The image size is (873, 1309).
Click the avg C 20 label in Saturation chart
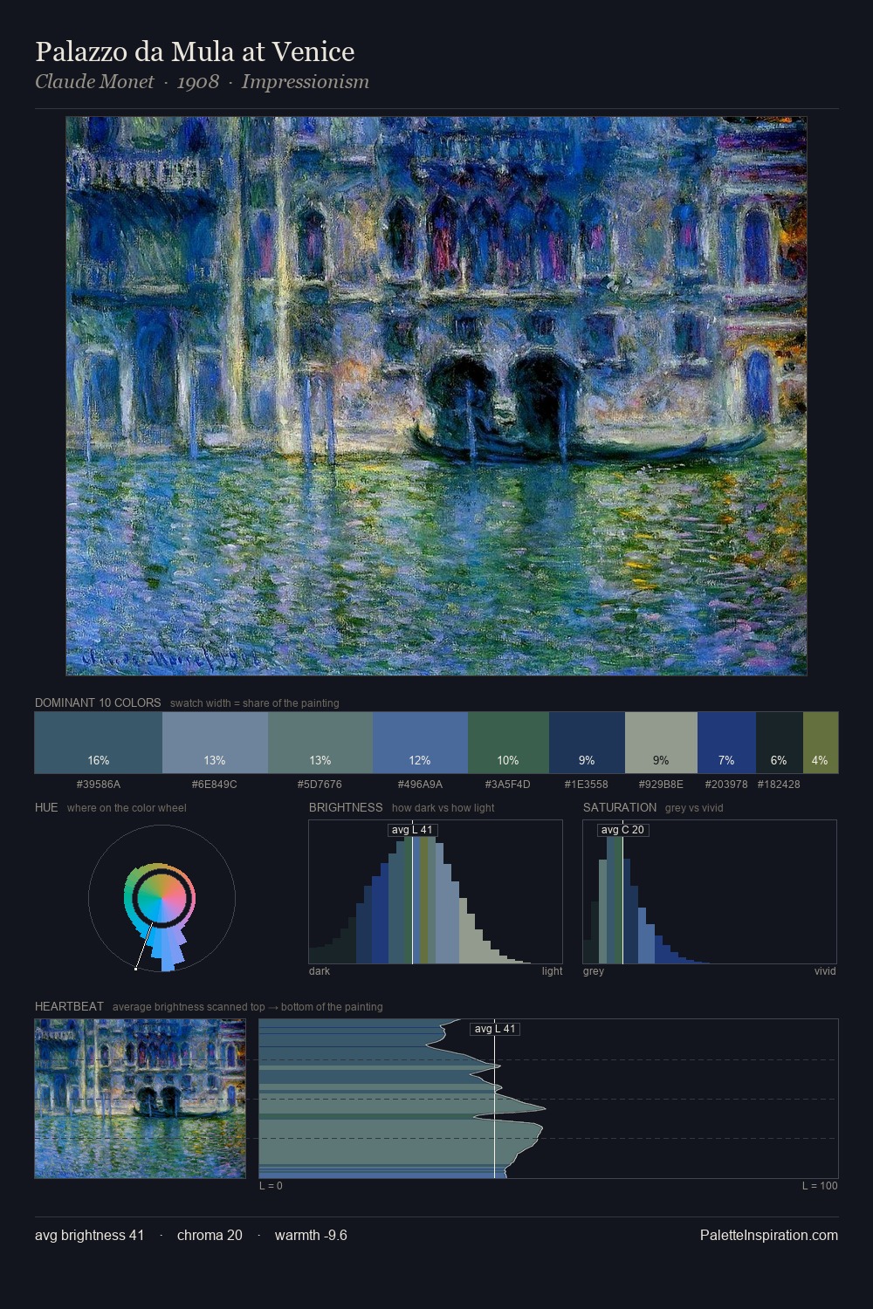622,830
